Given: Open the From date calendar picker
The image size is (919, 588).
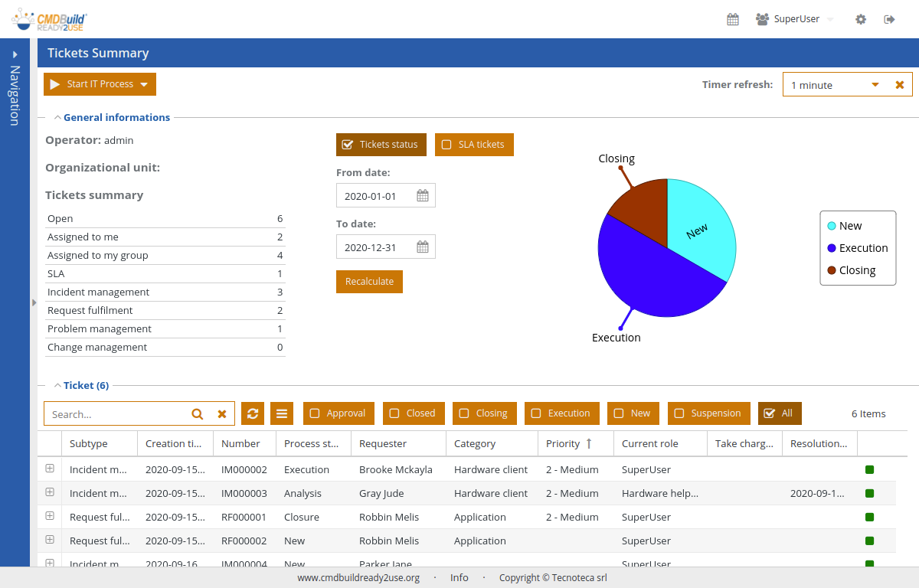Looking at the screenshot, I should tap(422, 196).
